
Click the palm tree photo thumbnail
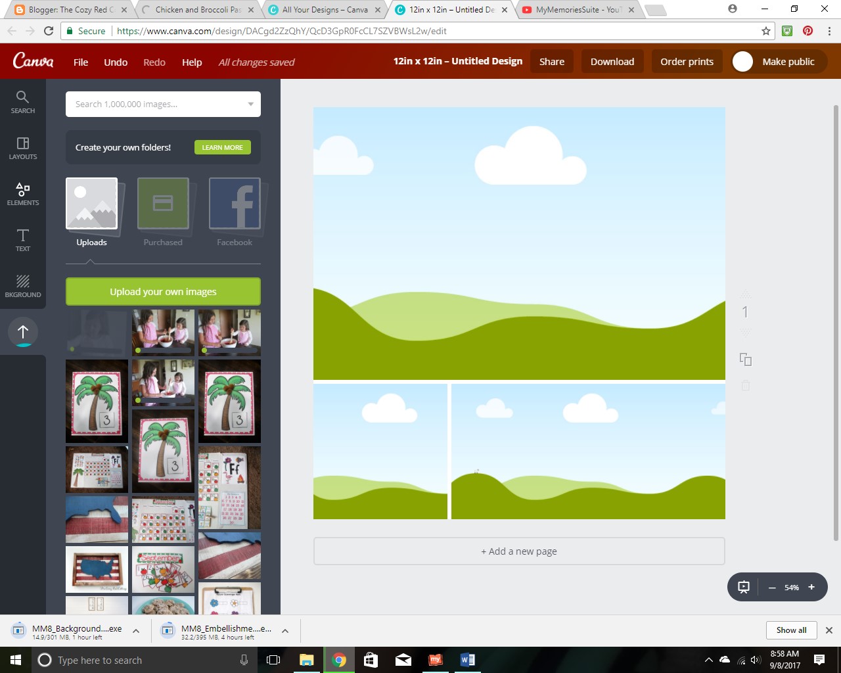pyautogui.click(x=97, y=401)
